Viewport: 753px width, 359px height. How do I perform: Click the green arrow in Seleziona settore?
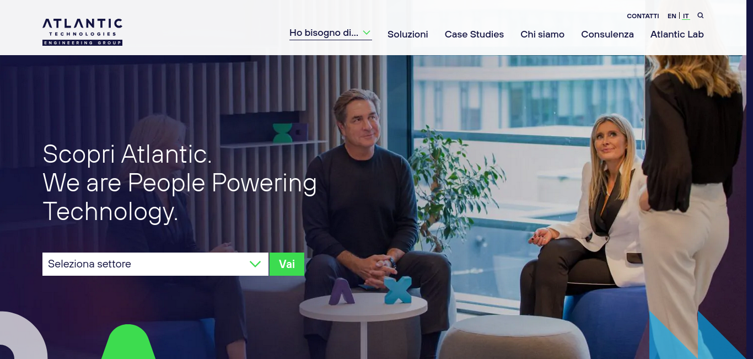click(255, 264)
